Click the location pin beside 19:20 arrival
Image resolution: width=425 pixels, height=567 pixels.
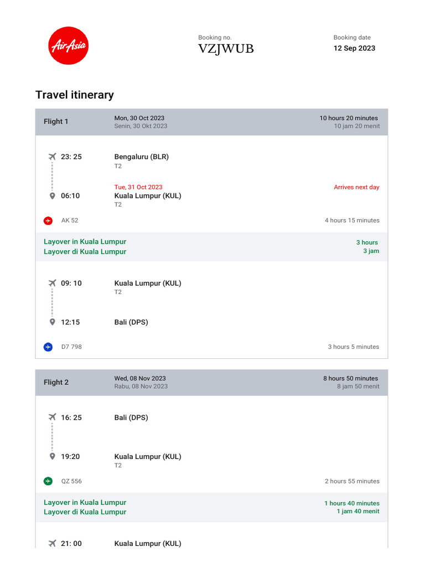(x=53, y=457)
